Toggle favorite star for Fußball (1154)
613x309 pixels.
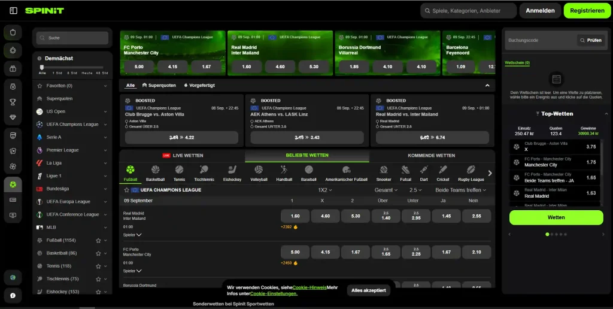tap(99, 241)
